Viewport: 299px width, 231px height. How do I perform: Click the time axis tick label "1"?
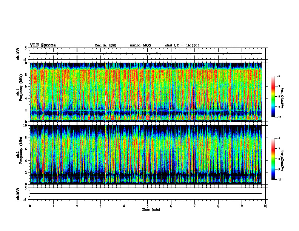point(53,206)
